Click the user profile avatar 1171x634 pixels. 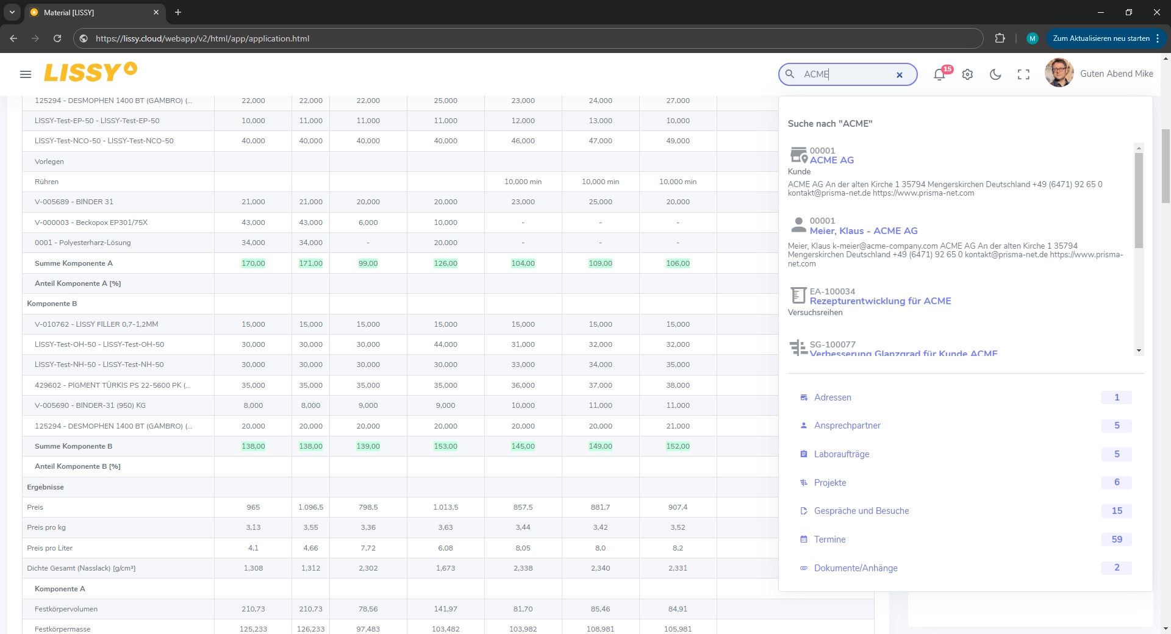[1059, 73]
